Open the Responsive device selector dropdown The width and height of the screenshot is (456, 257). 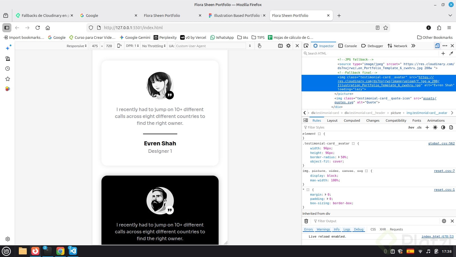click(76, 46)
